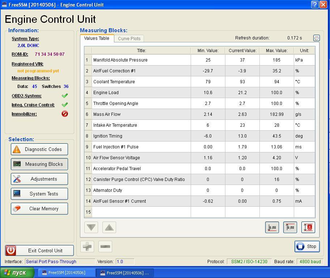
Task: Click row header number 15
Action: click(88, 212)
